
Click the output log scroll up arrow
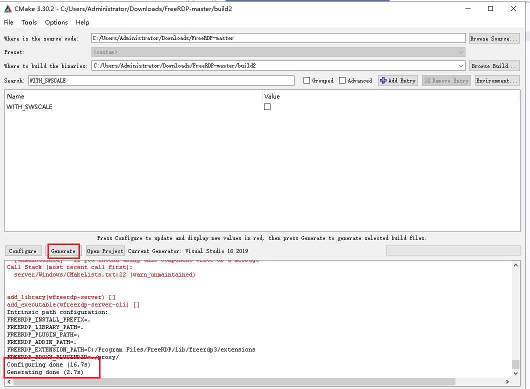pos(515,265)
